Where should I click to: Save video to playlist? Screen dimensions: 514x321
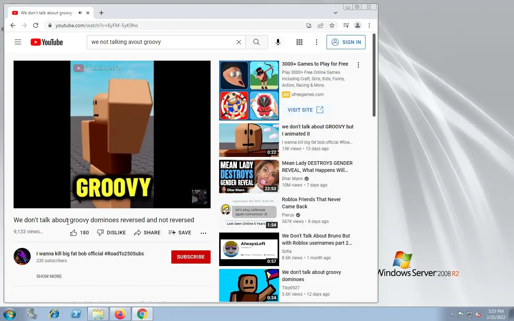pos(180,233)
